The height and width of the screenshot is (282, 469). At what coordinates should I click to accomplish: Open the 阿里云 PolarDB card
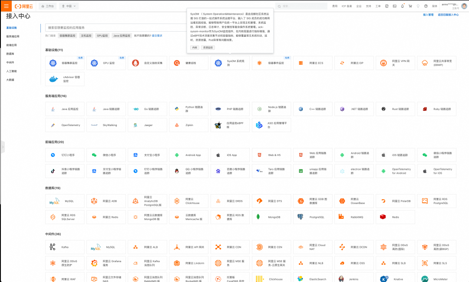(x=396, y=201)
